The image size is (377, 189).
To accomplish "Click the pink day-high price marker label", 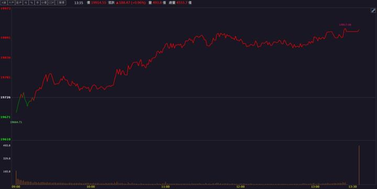I will tap(345, 25).
